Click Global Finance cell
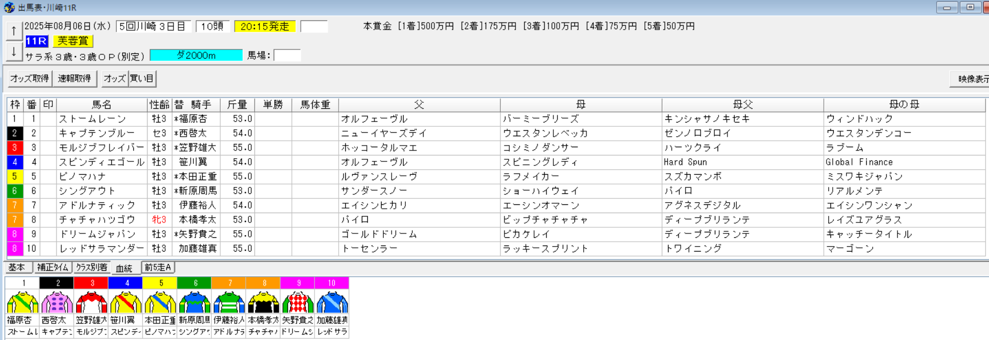The height and width of the screenshot is (340, 989). 904,162
